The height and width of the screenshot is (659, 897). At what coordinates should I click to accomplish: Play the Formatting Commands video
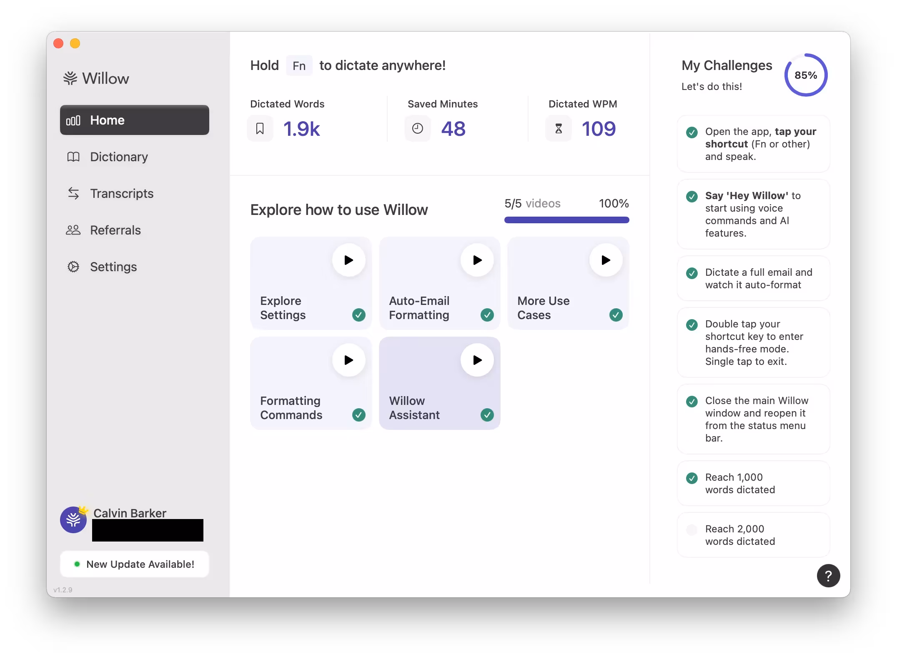[x=348, y=360]
